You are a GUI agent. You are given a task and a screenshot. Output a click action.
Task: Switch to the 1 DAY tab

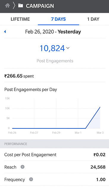point(93,19)
